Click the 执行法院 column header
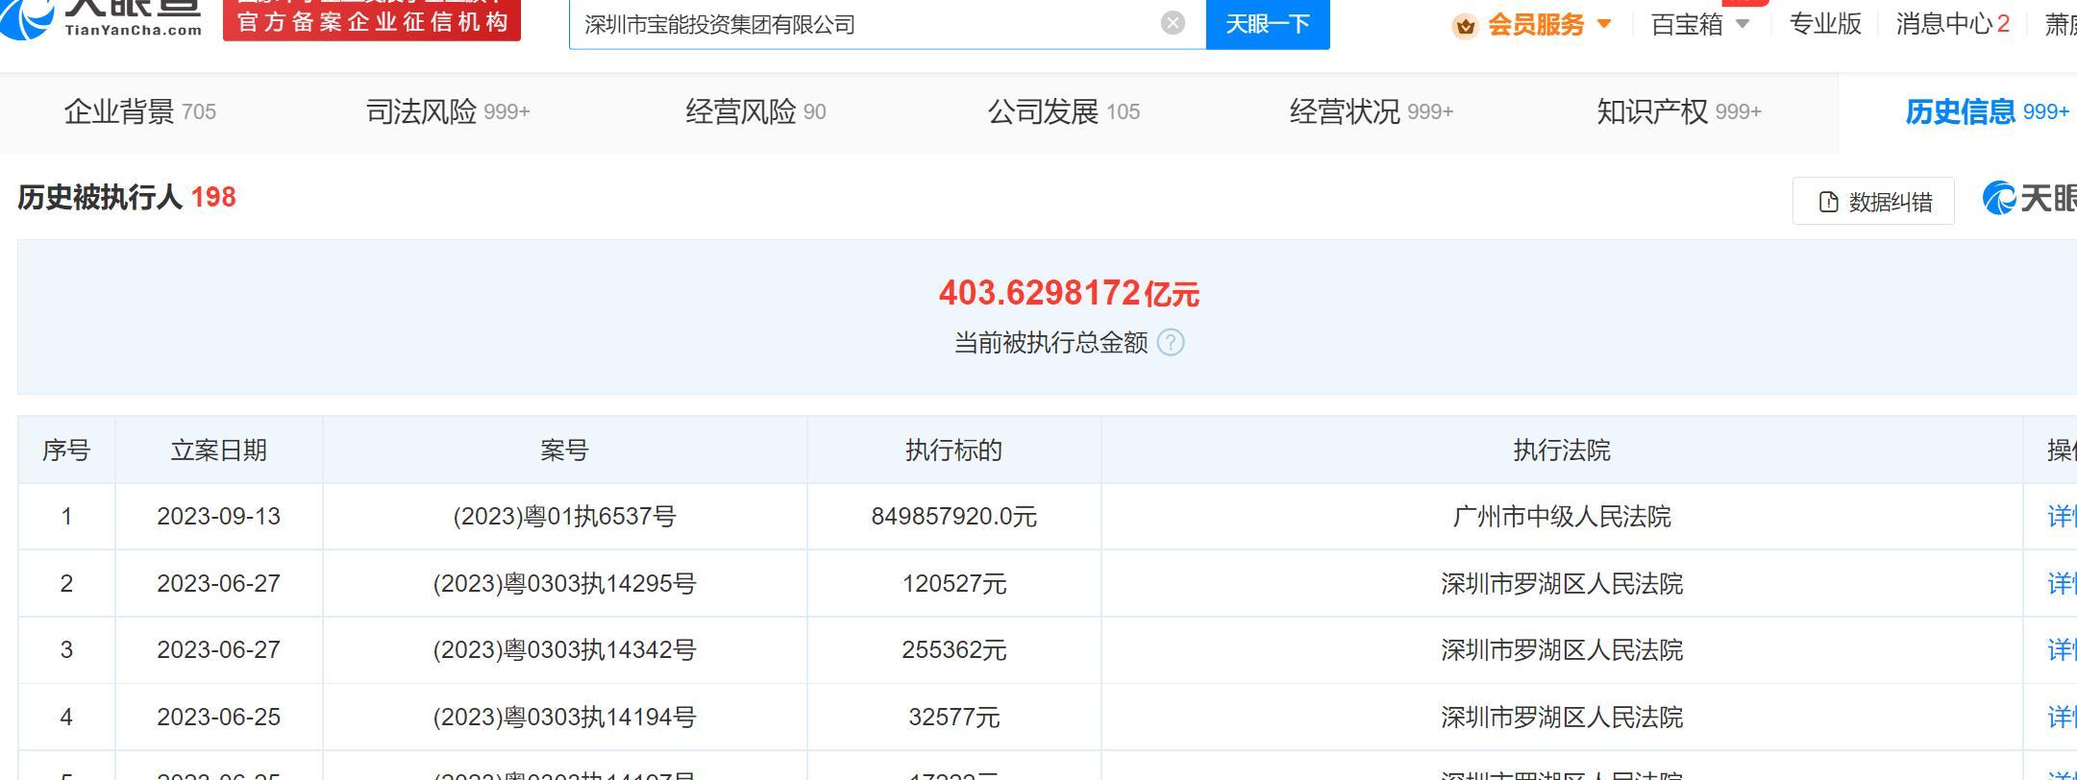The height and width of the screenshot is (780, 2077). click(x=1562, y=451)
